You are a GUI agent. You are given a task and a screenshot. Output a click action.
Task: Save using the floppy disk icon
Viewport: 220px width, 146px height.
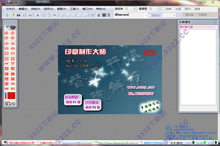(x=19, y=15)
